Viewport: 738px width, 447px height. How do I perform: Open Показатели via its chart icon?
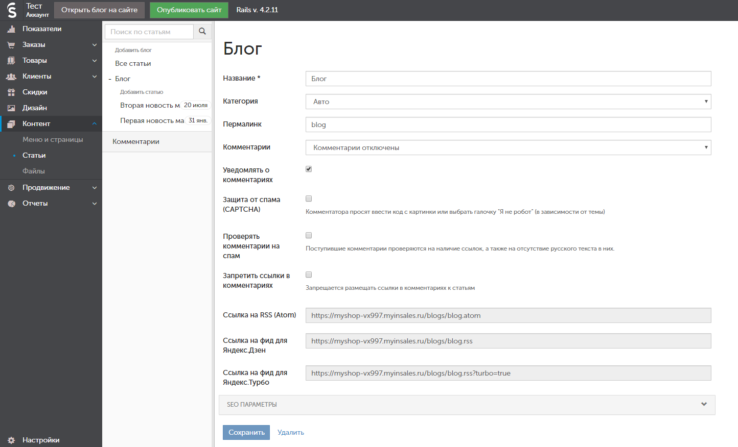tap(11, 29)
